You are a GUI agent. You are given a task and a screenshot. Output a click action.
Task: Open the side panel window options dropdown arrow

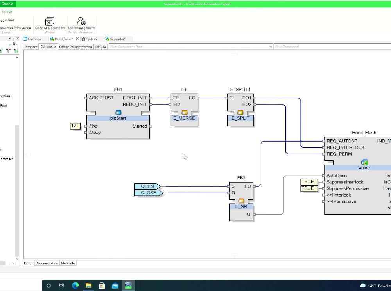[10, 38]
